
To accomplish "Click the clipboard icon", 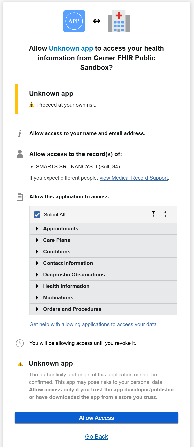I will [20, 197].
